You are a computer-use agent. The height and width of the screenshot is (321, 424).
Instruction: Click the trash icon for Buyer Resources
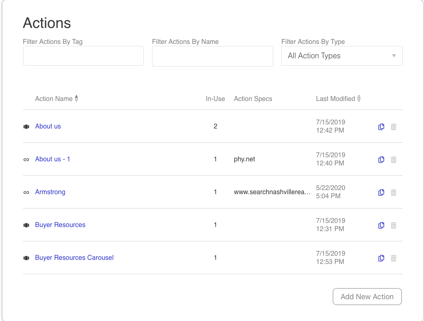coord(393,225)
